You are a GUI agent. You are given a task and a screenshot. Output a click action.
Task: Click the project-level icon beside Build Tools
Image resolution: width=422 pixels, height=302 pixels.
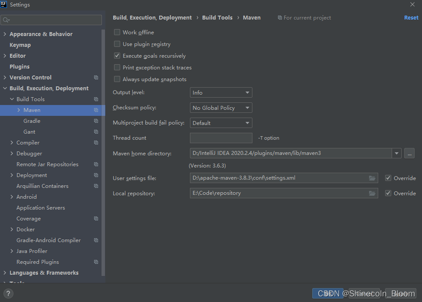[x=96, y=99]
